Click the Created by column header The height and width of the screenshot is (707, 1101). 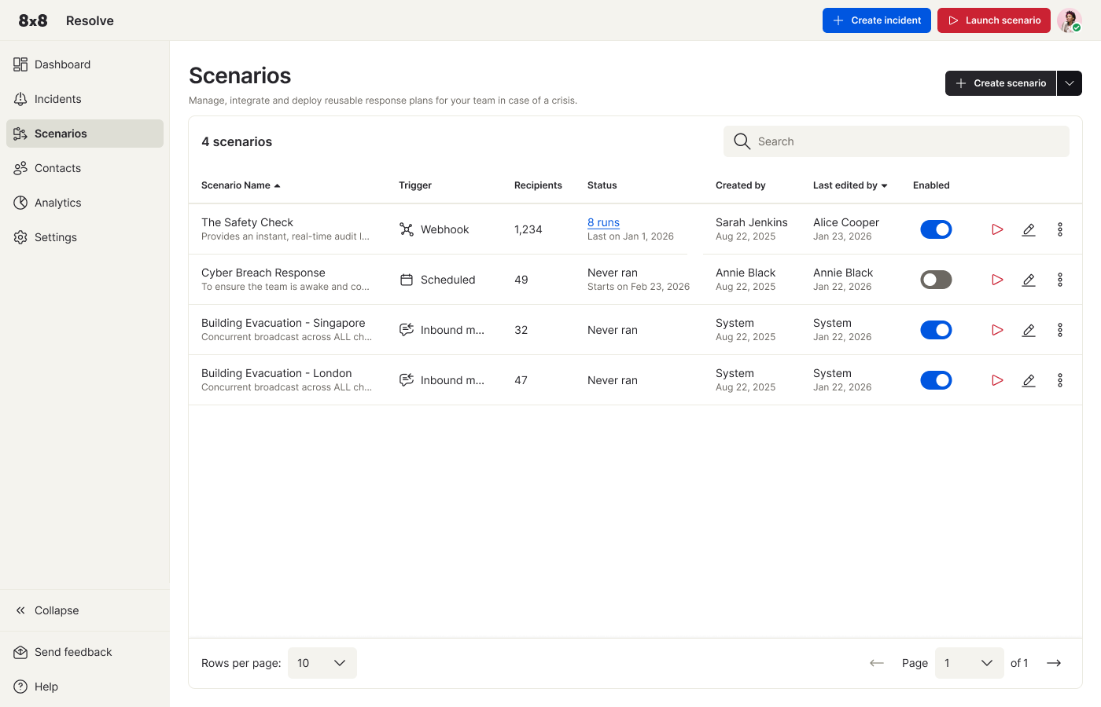(741, 185)
